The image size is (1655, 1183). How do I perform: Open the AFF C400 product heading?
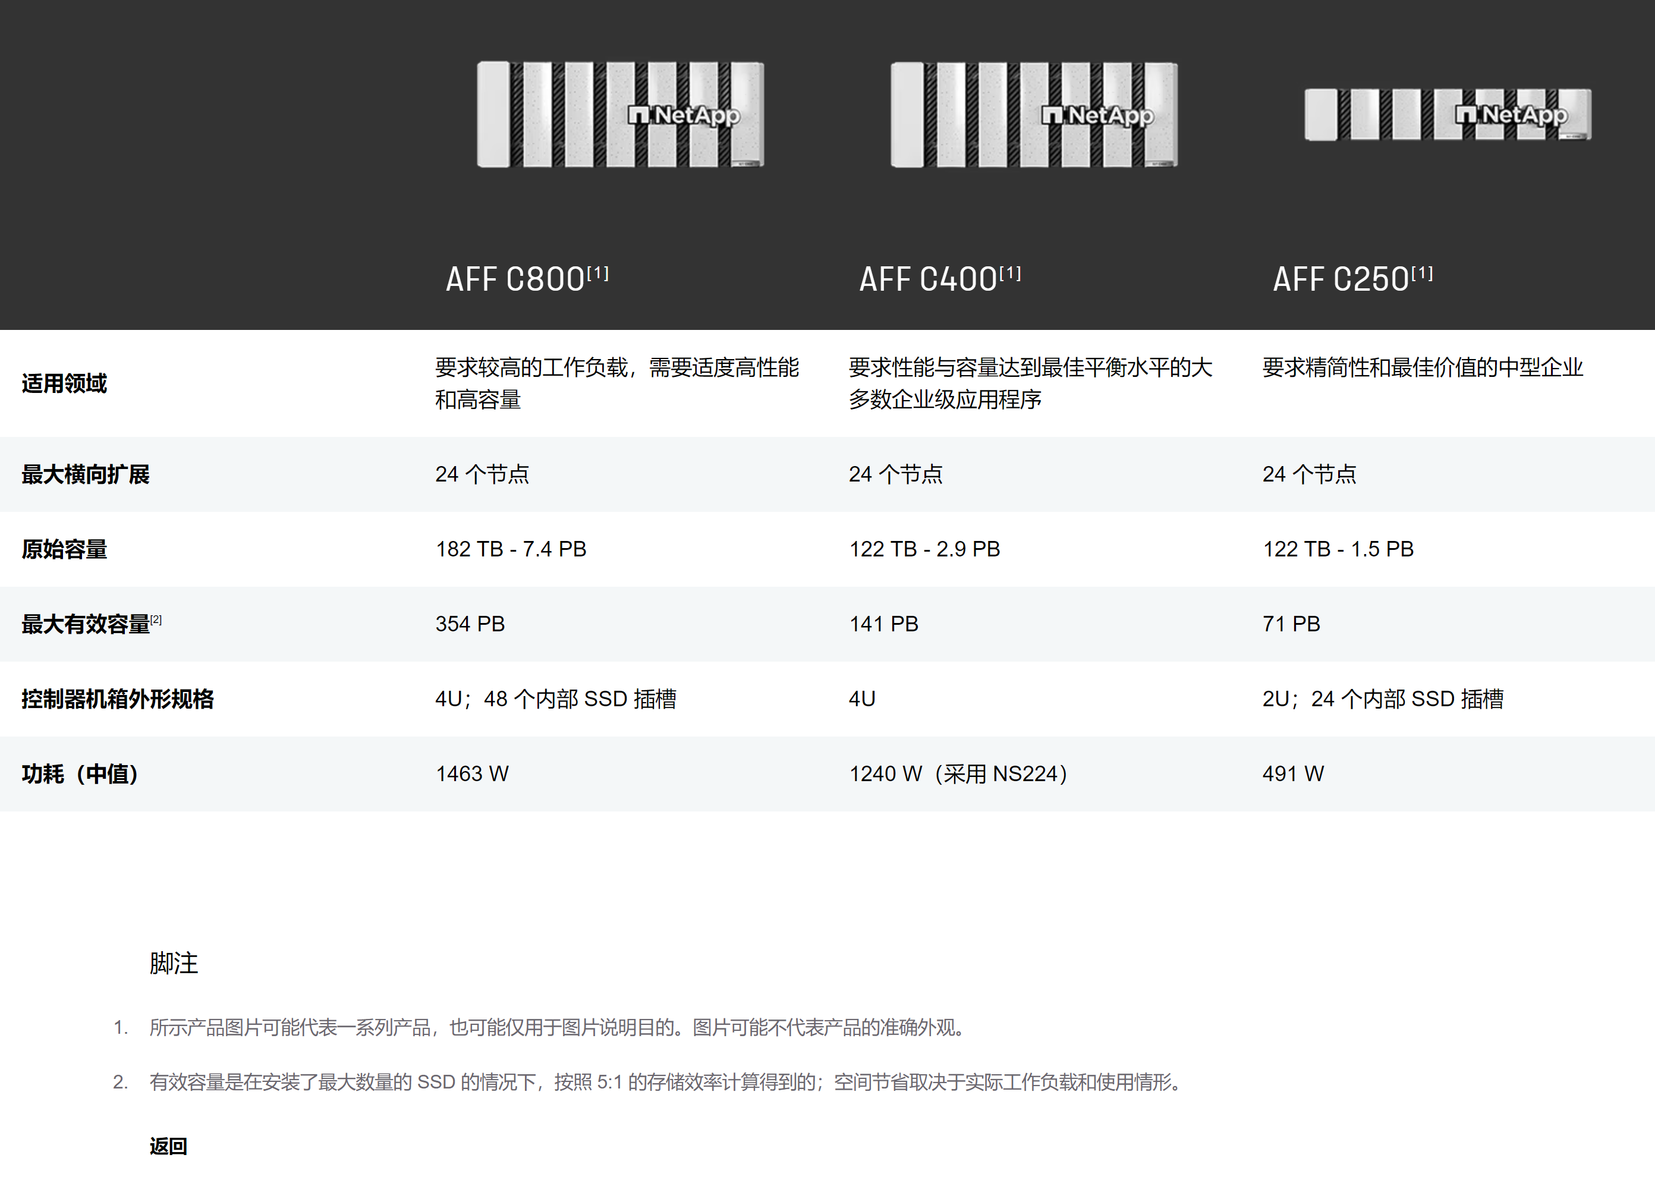click(929, 279)
